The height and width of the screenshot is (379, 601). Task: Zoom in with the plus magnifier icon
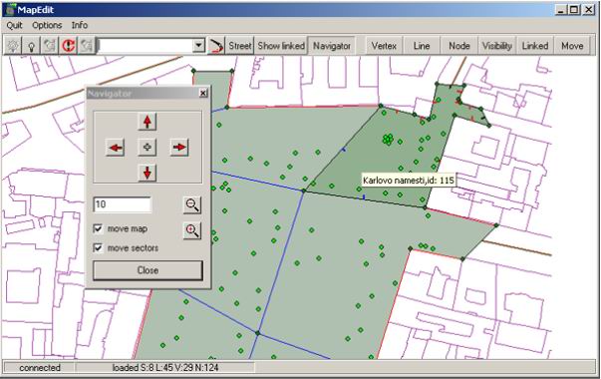coord(192,230)
